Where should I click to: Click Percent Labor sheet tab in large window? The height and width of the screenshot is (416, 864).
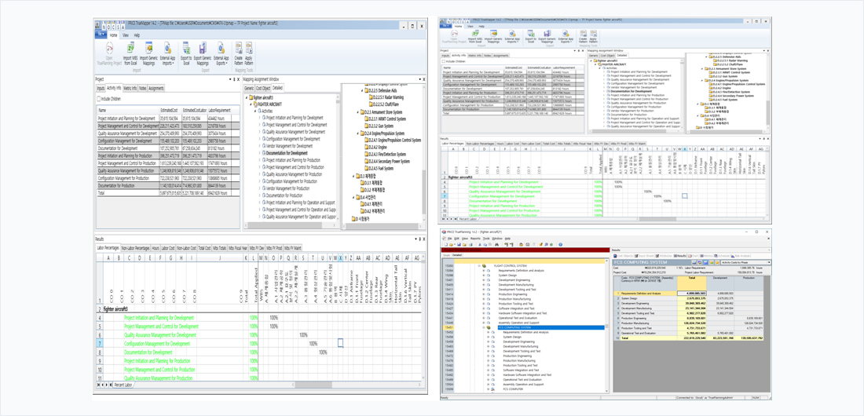coord(123,385)
